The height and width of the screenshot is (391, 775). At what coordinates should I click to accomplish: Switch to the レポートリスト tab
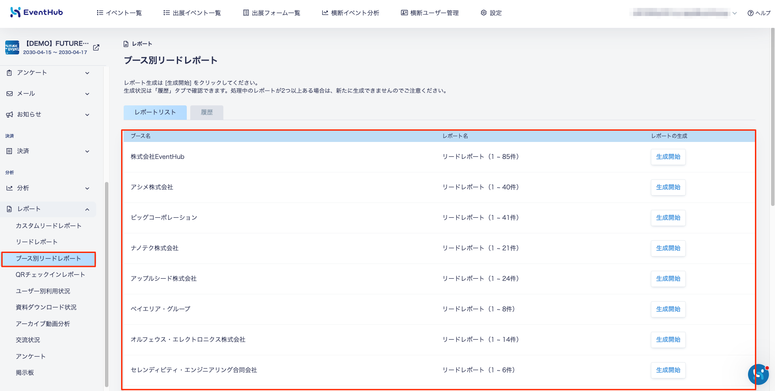[x=155, y=112]
